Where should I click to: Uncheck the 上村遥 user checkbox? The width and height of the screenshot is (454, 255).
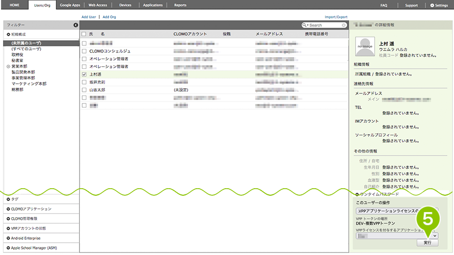click(84, 74)
